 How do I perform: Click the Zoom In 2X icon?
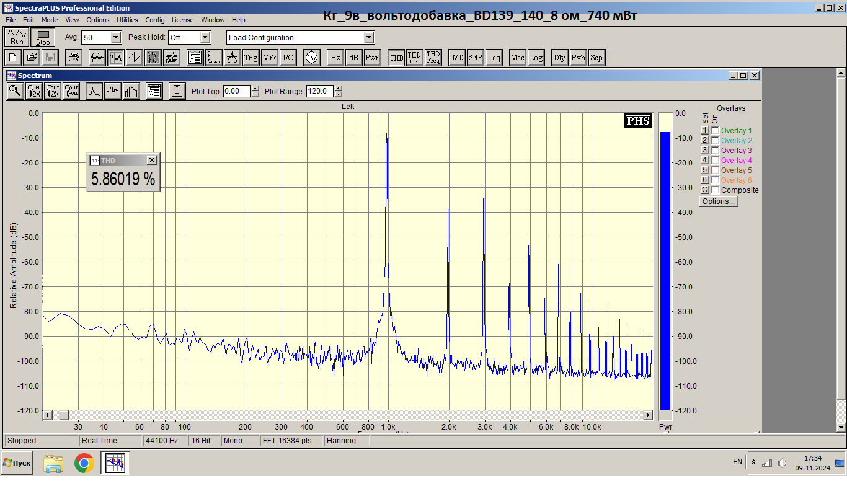click(x=33, y=91)
